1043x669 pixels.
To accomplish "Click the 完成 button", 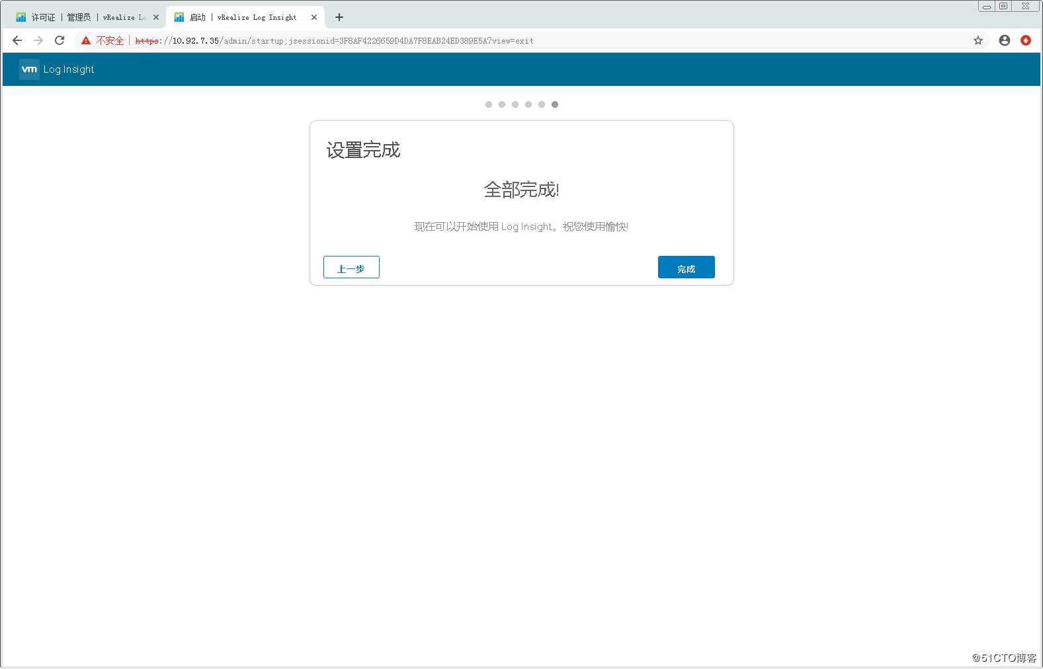I will (687, 267).
